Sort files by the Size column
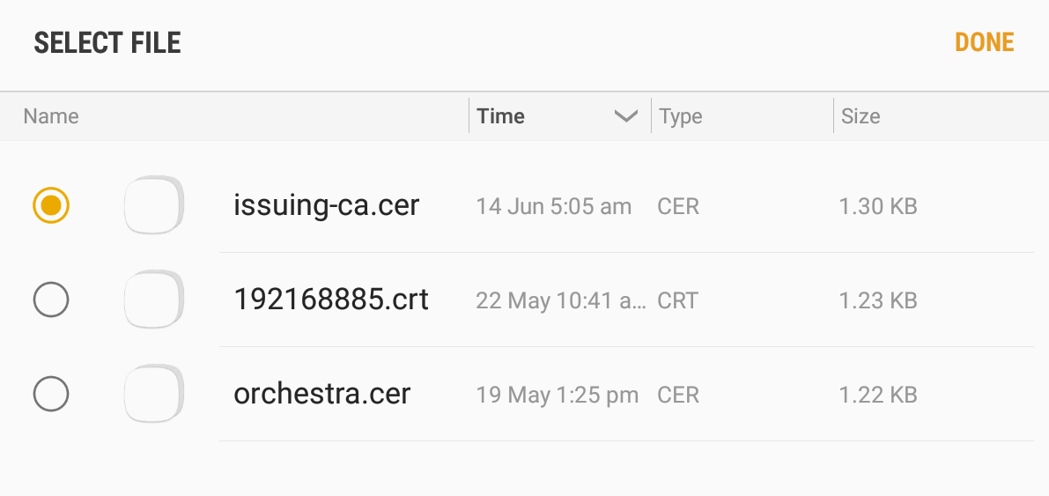Image resolution: width=1049 pixels, height=496 pixels. 861,116
